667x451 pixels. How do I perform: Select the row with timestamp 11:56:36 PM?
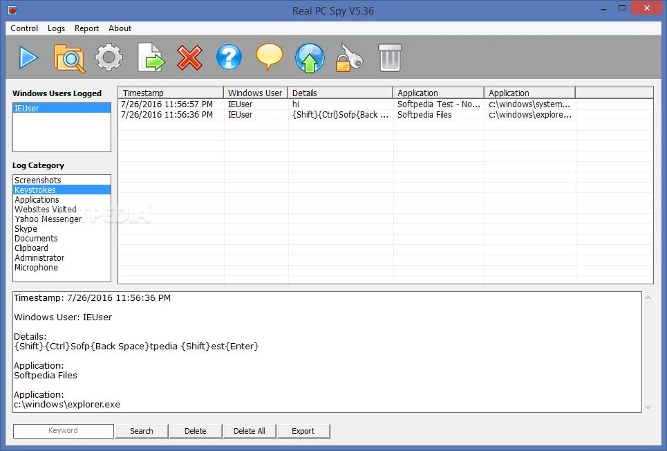pos(386,115)
